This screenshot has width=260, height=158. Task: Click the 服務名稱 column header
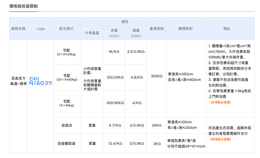coord(18,29)
